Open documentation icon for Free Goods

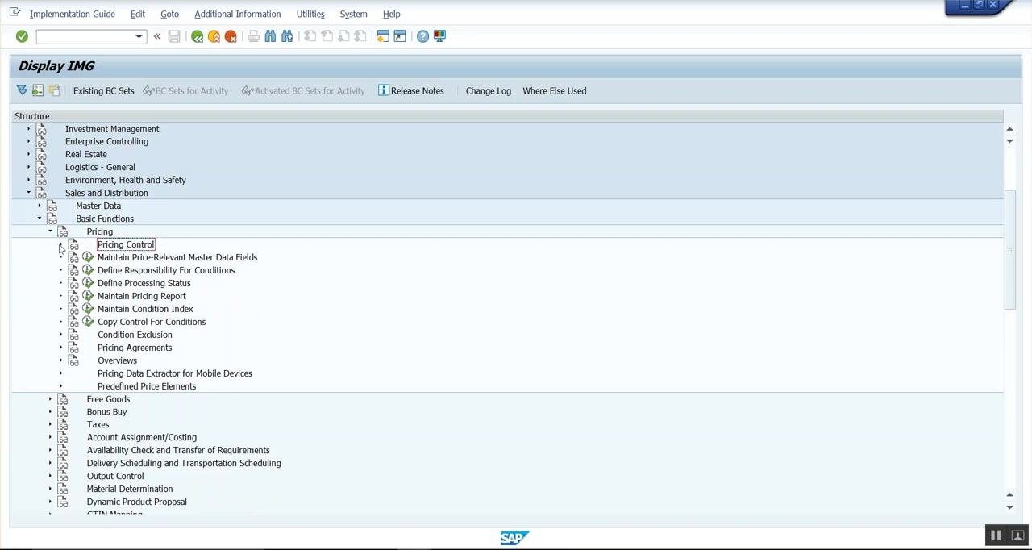(x=63, y=399)
